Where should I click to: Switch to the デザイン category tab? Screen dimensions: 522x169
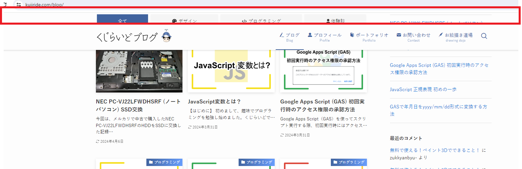coord(184,20)
